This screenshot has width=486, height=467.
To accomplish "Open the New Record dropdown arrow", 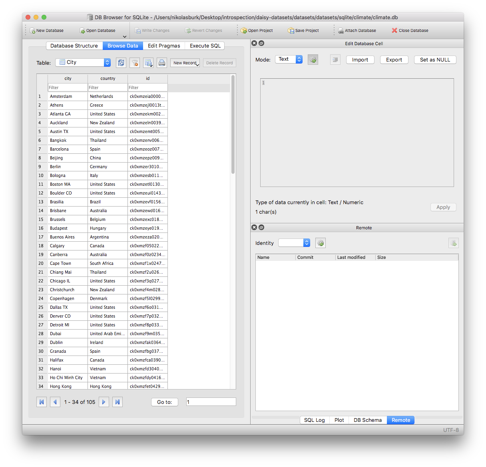I will (197, 64).
